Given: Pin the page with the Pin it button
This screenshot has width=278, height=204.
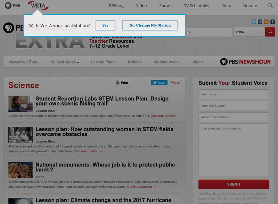Looking at the screenshot, I should click(x=175, y=83).
